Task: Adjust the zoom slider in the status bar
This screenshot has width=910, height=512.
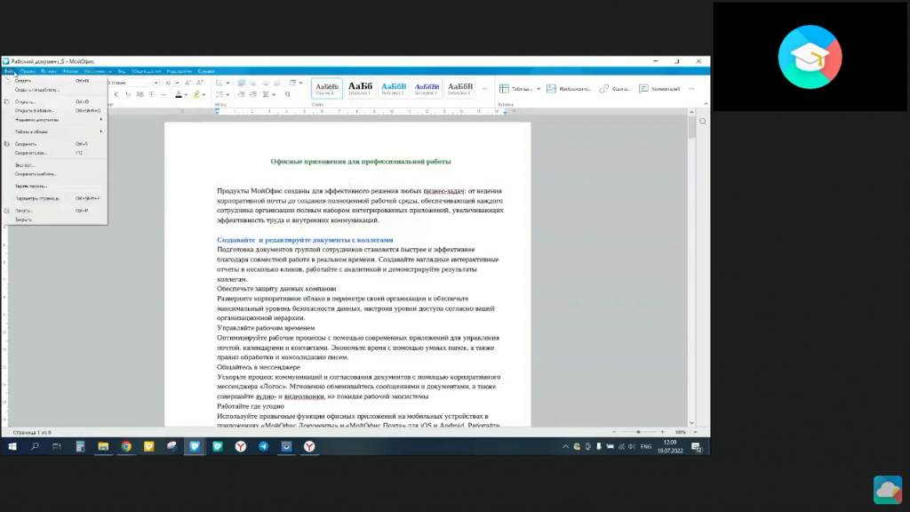Action: click(x=638, y=433)
